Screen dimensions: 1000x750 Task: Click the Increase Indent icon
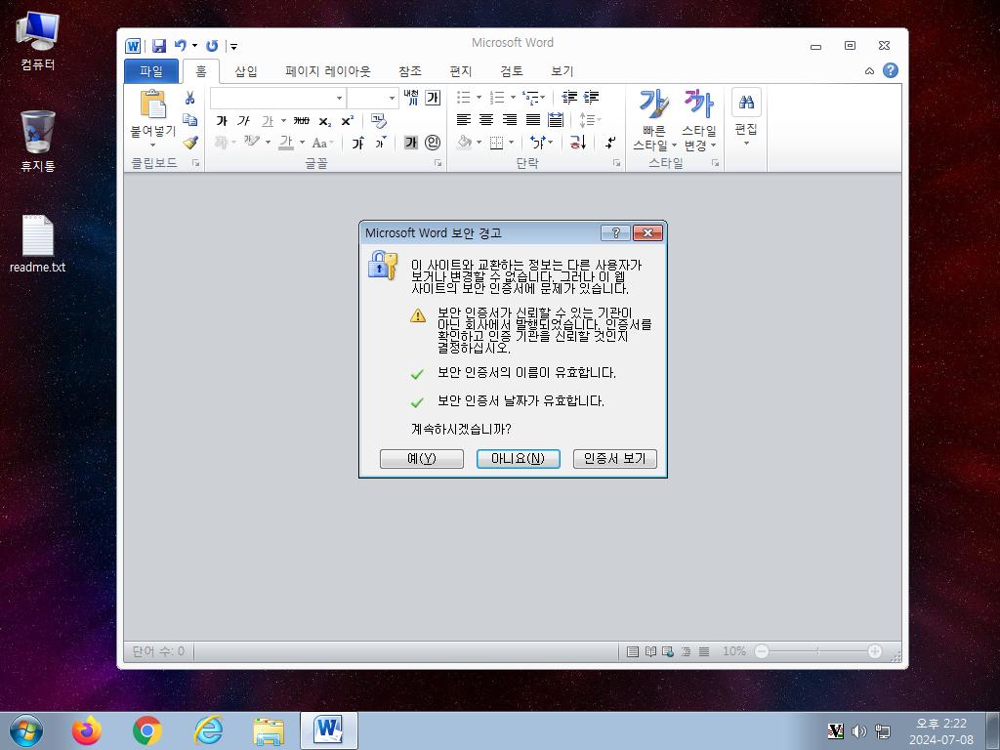(x=591, y=97)
